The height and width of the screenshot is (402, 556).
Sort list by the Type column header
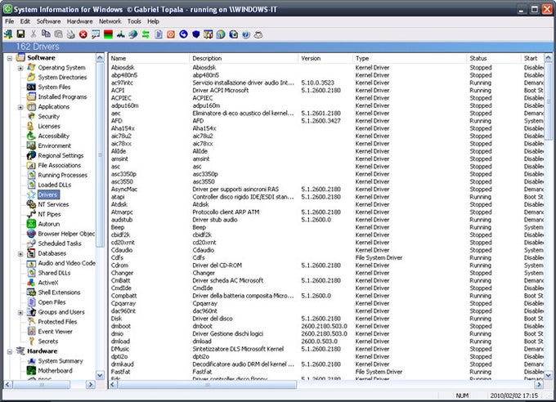point(410,58)
